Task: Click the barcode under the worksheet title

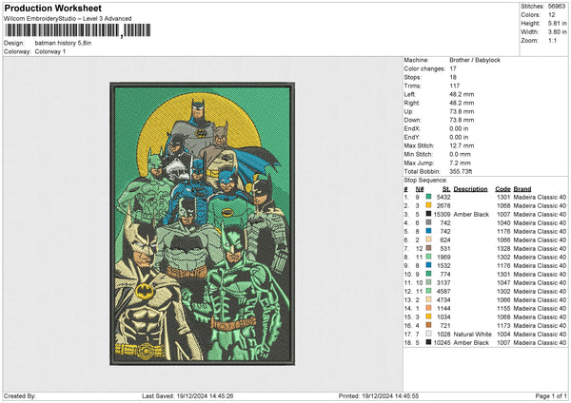Action: click(x=77, y=30)
